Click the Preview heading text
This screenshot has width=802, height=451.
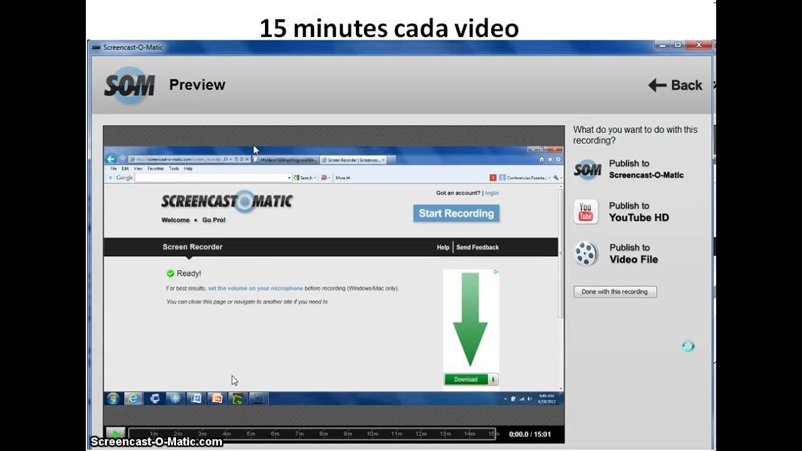(x=197, y=85)
